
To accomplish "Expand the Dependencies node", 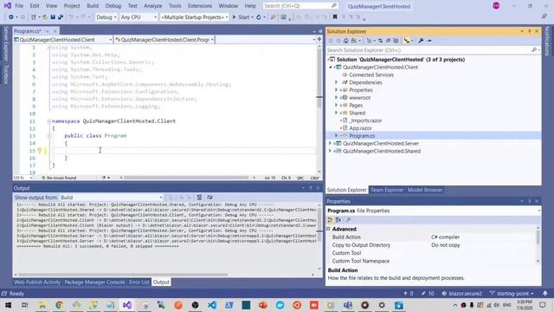I will click(x=337, y=82).
